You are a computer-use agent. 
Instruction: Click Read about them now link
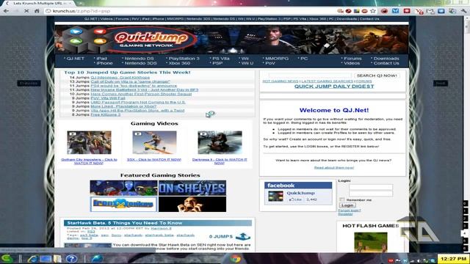[x=334, y=168]
